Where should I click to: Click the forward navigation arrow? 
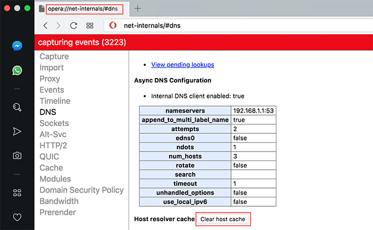coord(59,25)
